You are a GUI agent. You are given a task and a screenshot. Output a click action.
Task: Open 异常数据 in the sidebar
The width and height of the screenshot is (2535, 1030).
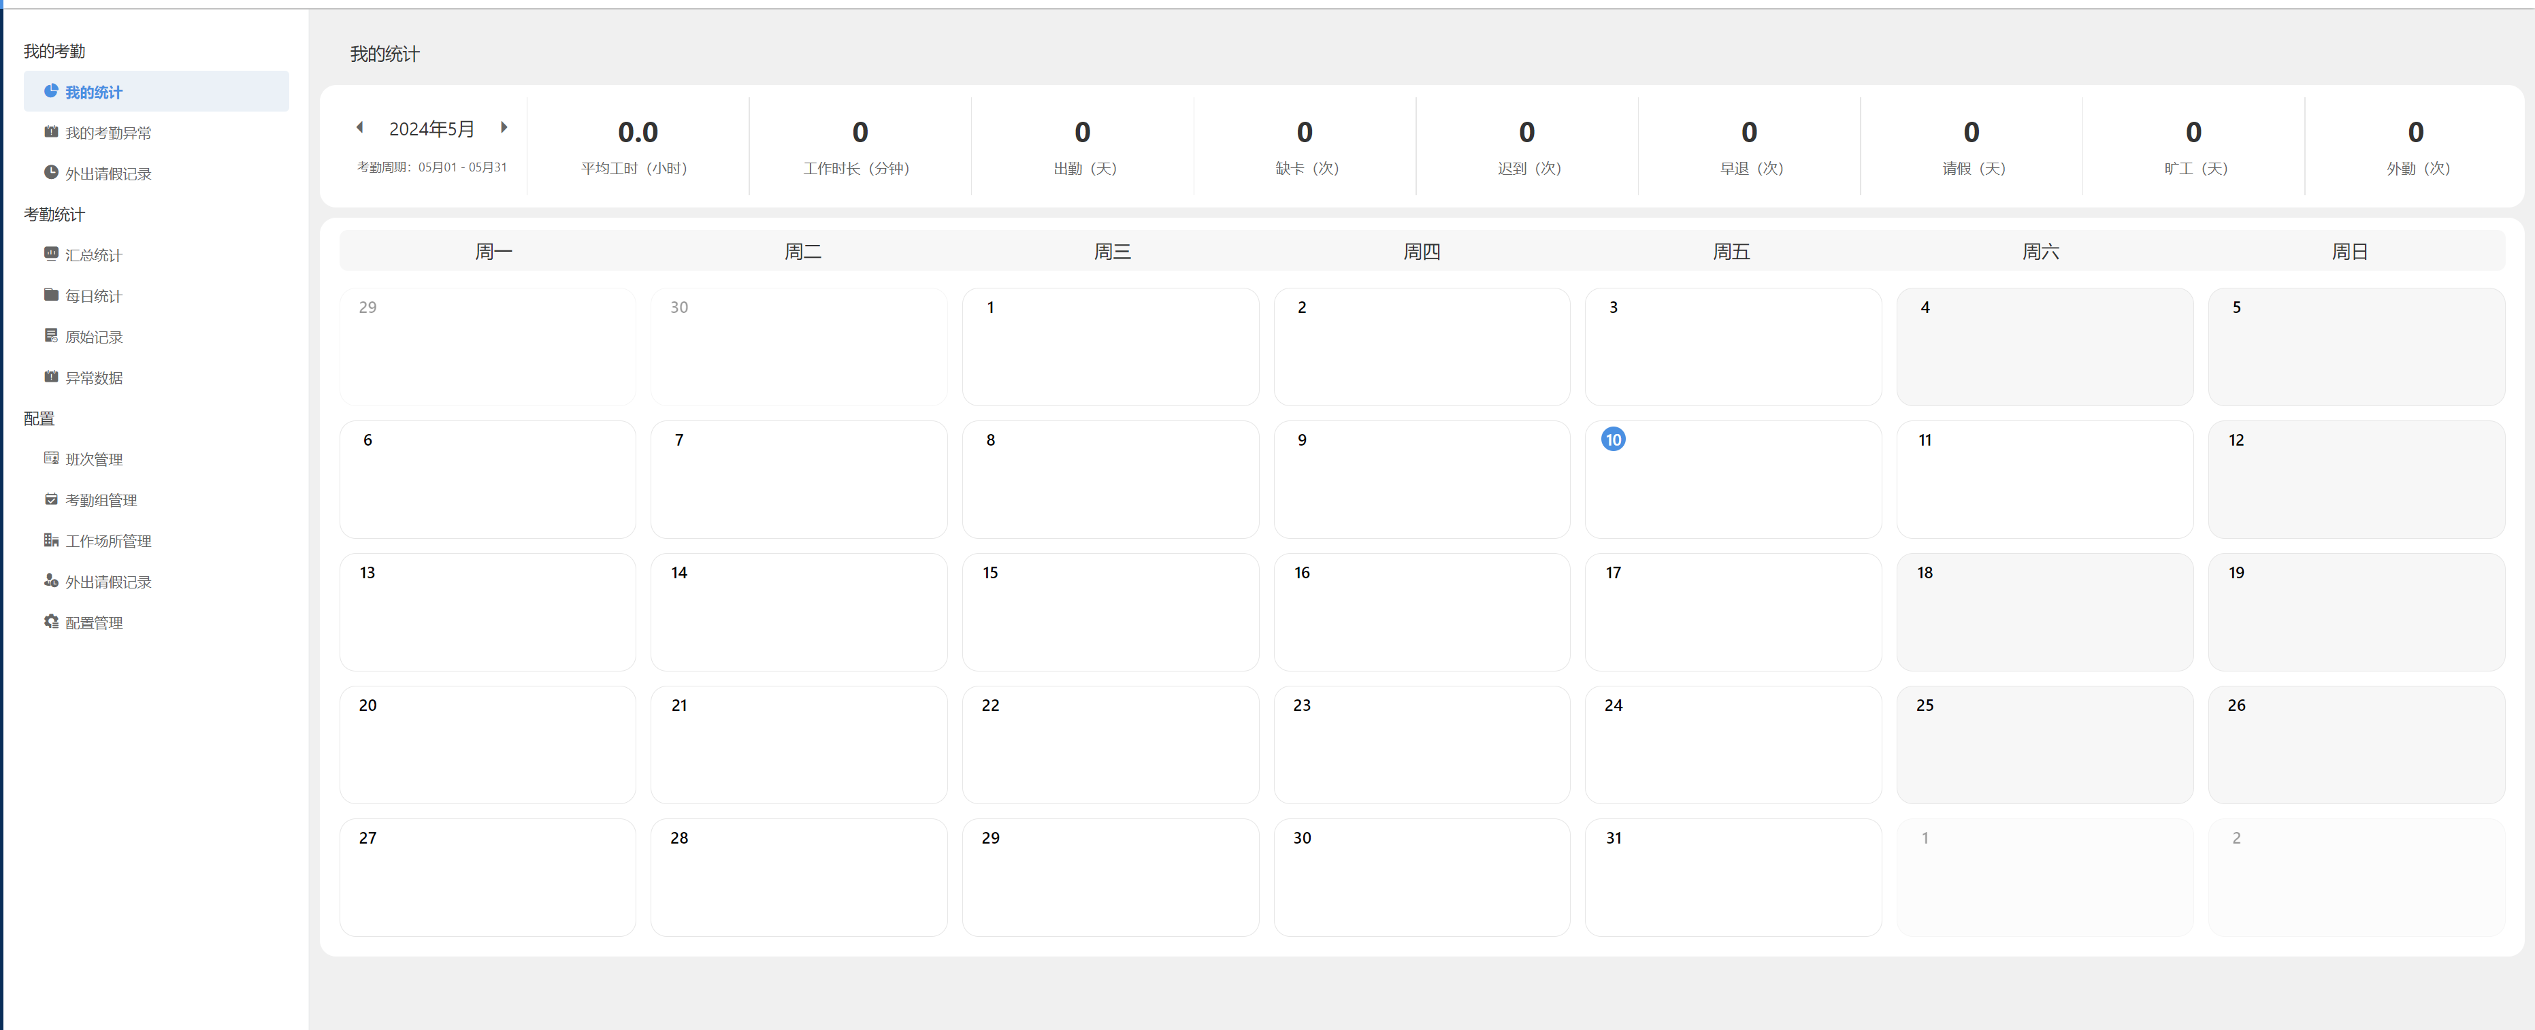93,378
